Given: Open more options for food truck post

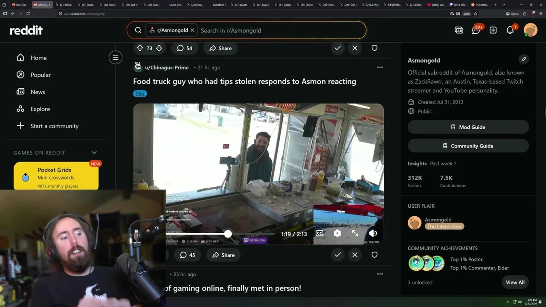Looking at the screenshot, I should 380,67.
